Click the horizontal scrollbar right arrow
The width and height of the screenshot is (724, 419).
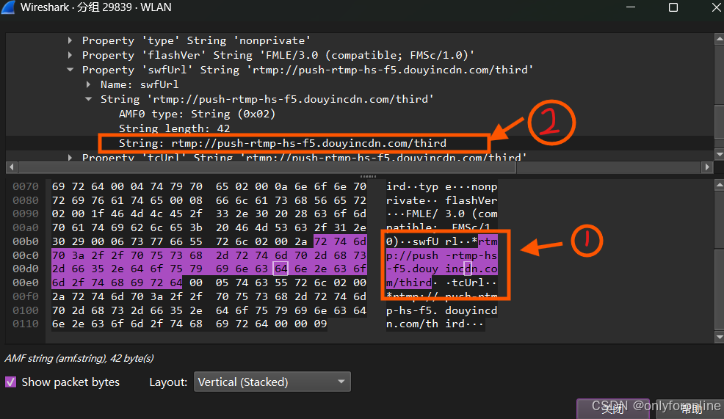(707, 167)
